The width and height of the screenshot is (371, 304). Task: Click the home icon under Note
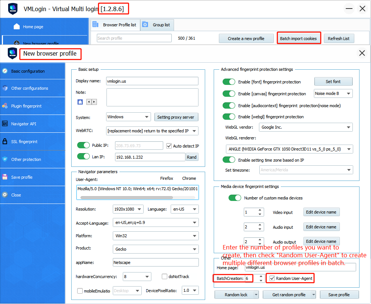[x=80, y=102]
